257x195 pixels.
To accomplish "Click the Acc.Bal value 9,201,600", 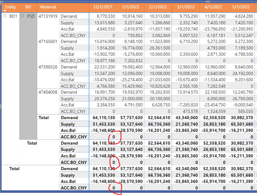I will pos(244,80).
